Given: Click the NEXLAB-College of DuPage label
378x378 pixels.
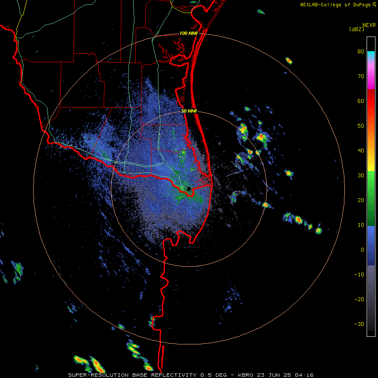Looking at the screenshot, I should pyautogui.click(x=335, y=5).
